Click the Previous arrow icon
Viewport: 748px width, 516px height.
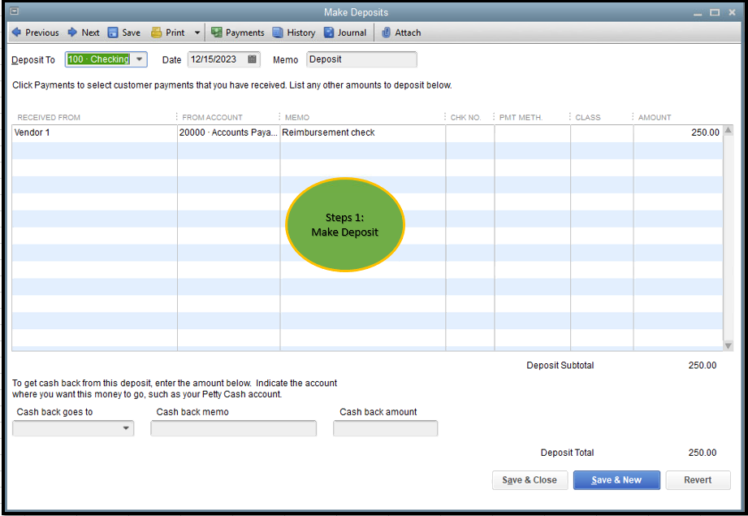(16, 32)
